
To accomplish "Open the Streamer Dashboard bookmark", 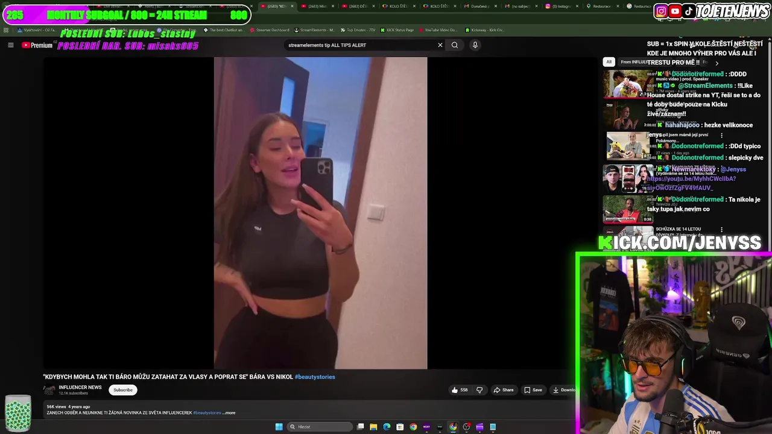I will point(270,30).
